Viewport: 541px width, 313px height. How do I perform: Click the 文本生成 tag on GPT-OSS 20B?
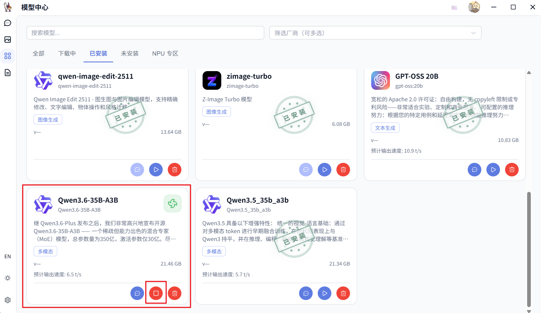[385, 128]
